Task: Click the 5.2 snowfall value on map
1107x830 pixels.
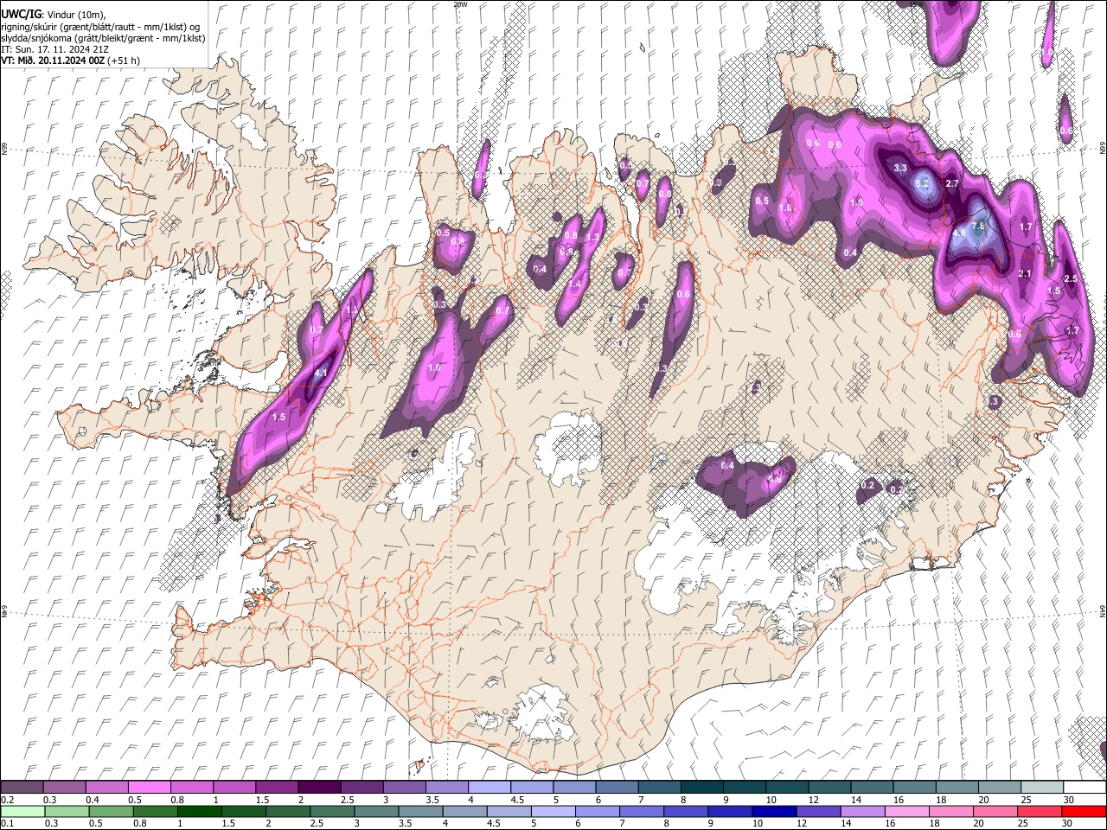Action: (922, 183)
